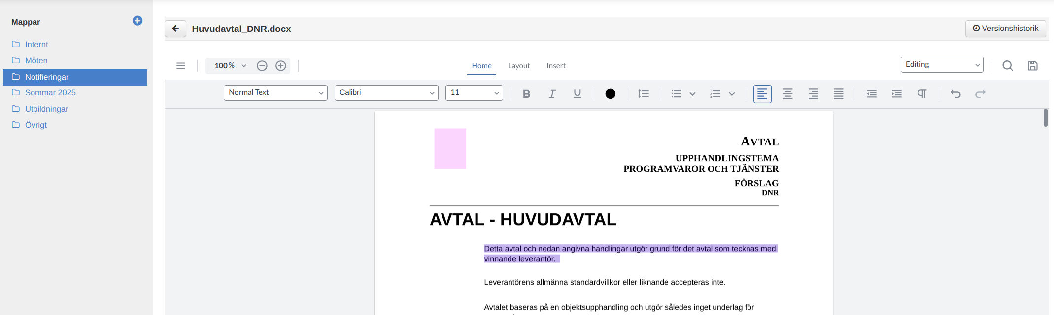Click the black font color swatch

pyautogui.click(x=610, y=94)
